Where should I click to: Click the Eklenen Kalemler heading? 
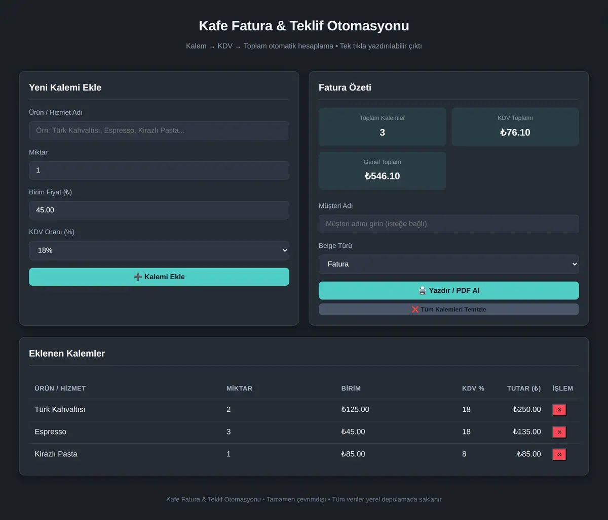[67, 354]
